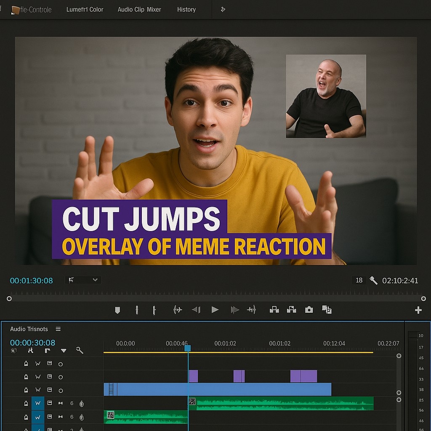This screenshot has height=431, width=431.
Task: Toggle lock on the top video track
Action: (x=26, y=364)
